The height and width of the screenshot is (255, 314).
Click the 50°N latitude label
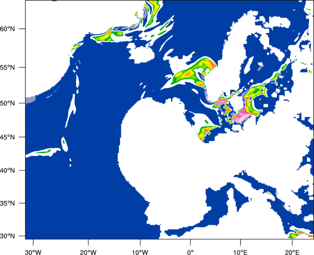coord(7,103)
